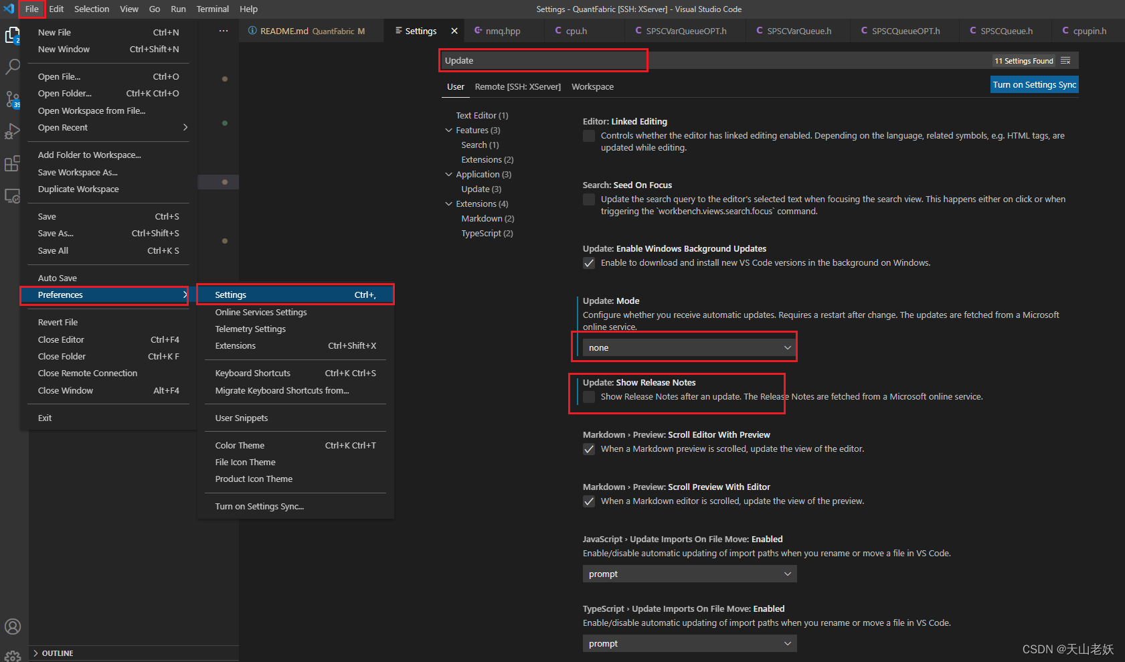Image resolution: width=1125 pixels, height=662 pixels.
Task: Select Product Icon Theme menu entry
Action: 295,479
